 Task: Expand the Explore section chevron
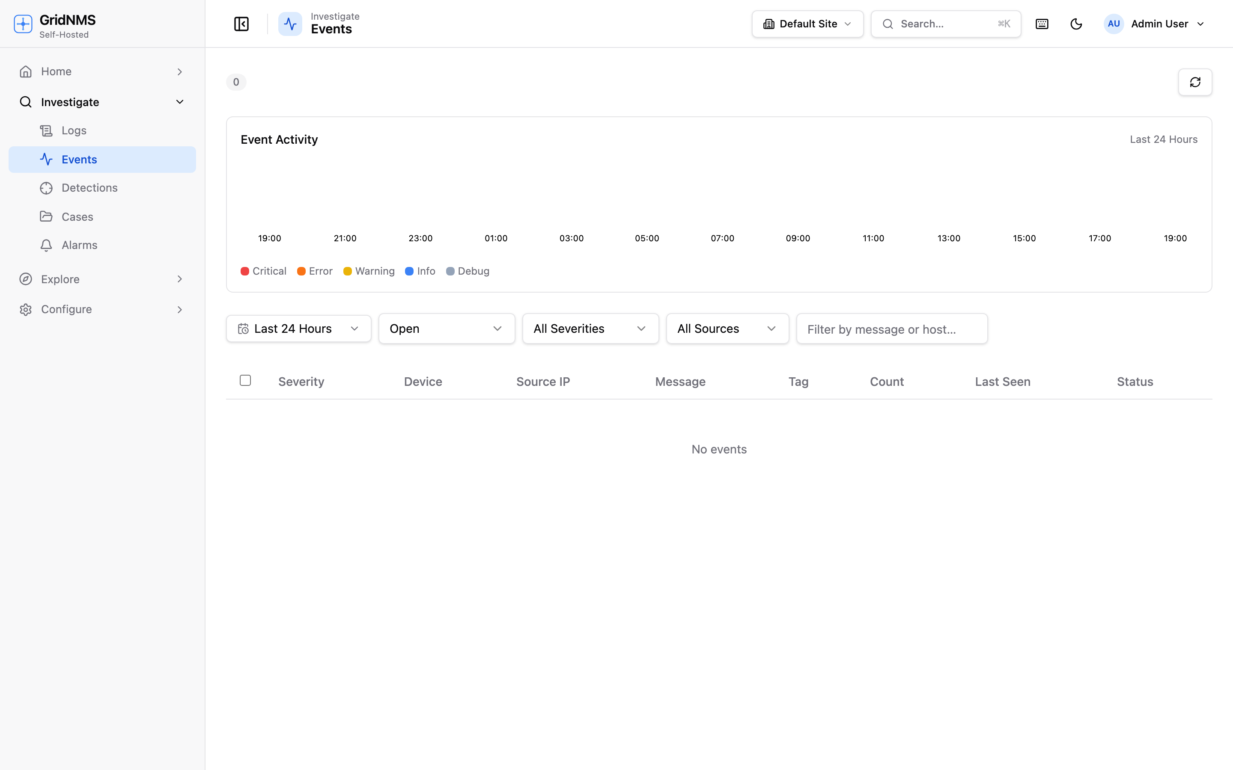[179, 279]
